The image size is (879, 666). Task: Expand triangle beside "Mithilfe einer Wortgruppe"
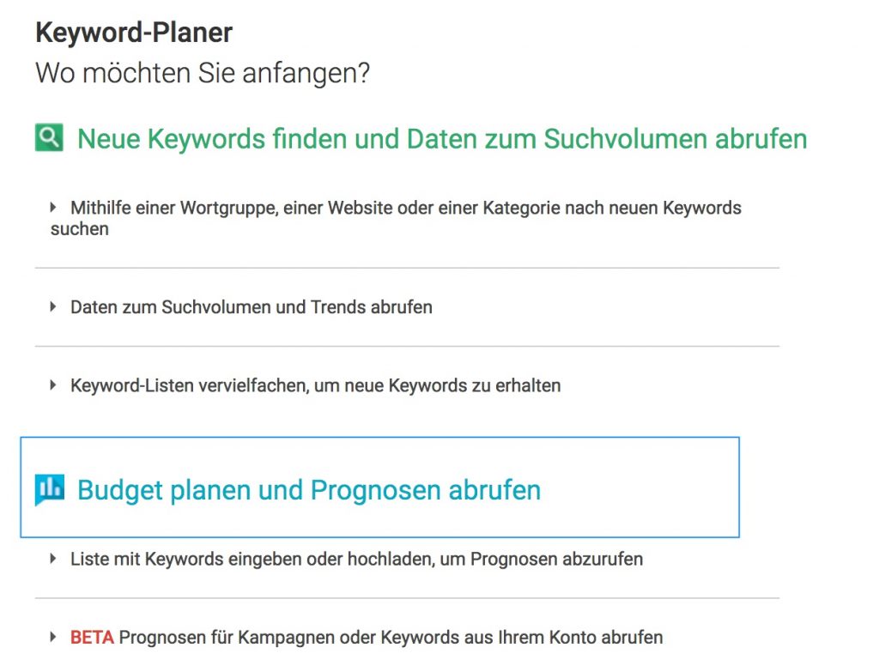(54, 207)
